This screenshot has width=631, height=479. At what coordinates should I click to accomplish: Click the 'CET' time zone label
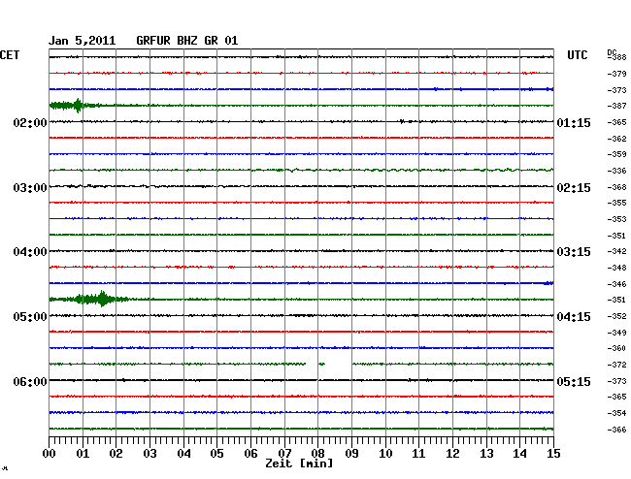pyautogui.click(x=10, y=55)
